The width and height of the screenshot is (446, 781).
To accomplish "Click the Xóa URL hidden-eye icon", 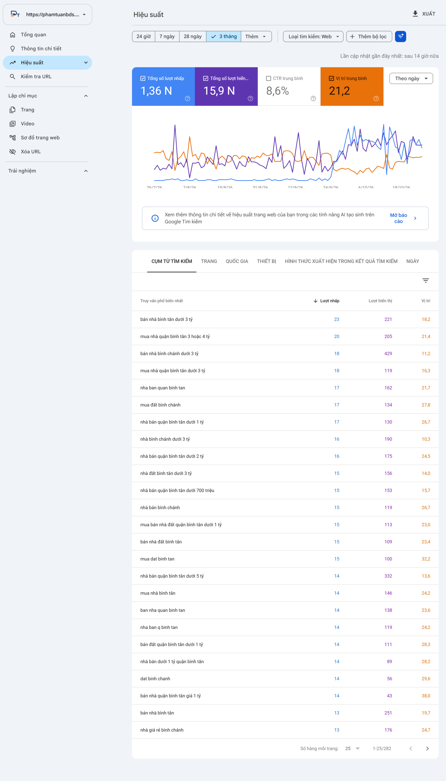I will [x=13, y=152].
